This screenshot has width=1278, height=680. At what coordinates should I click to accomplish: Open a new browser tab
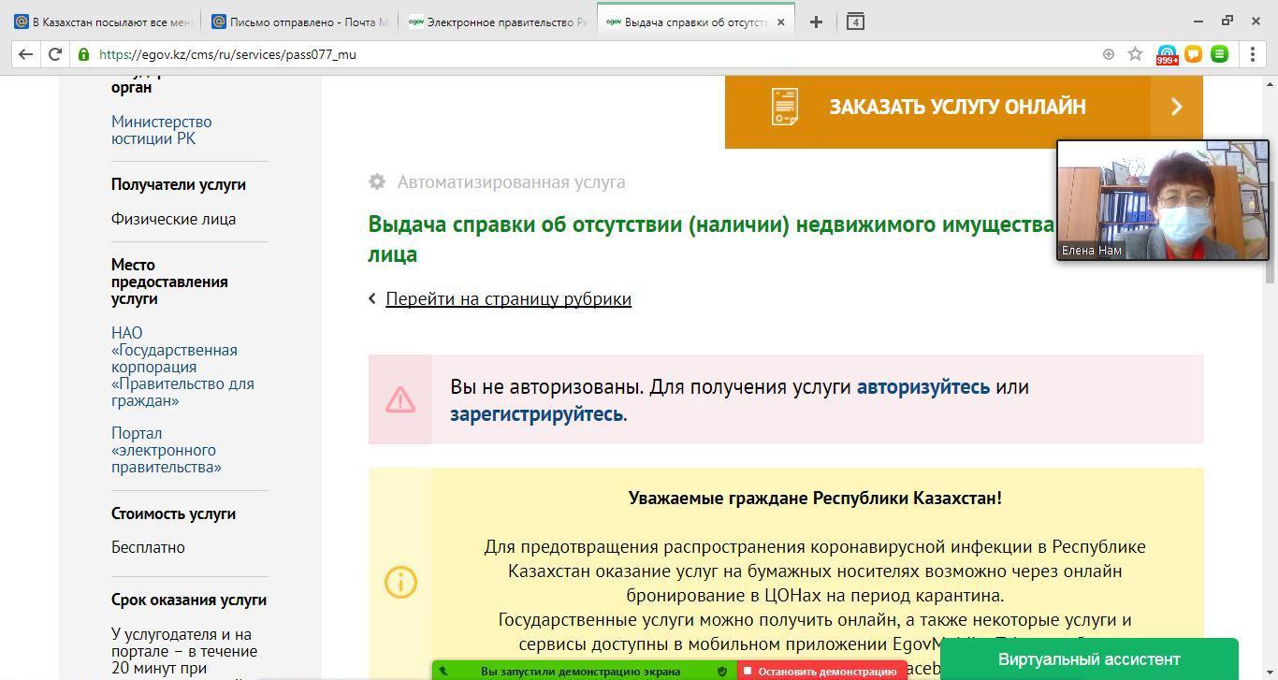click(x=816, y=22)
